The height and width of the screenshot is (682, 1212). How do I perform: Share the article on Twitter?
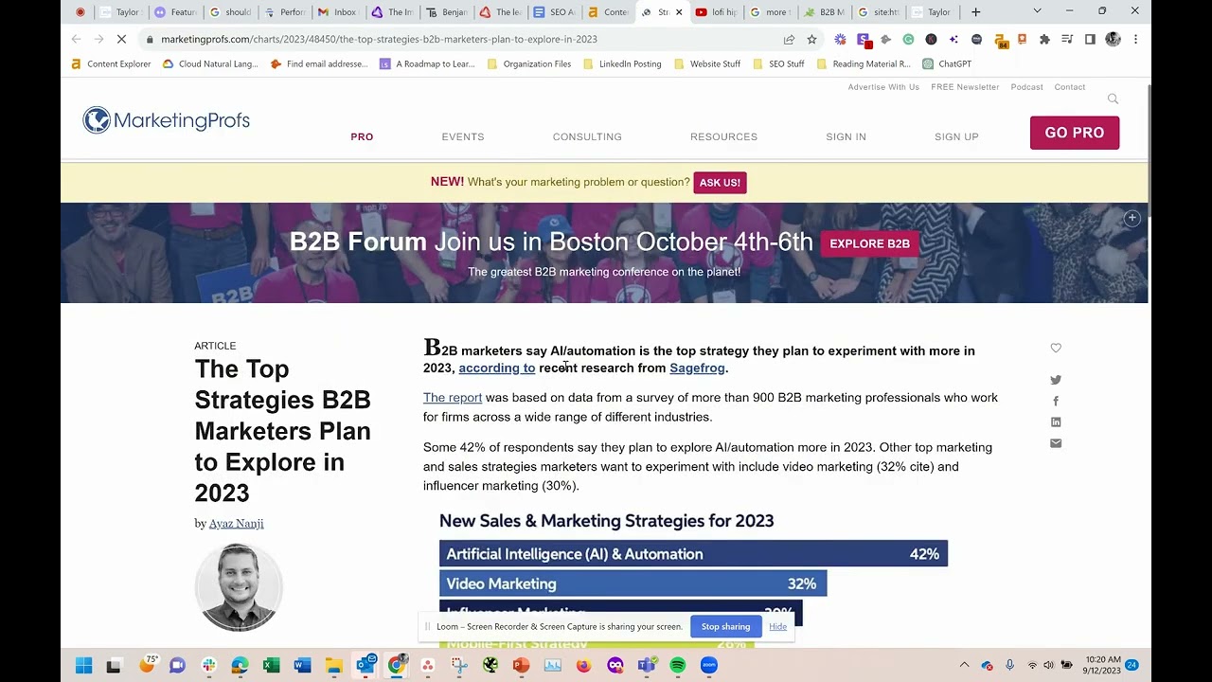click(1056, 380)
